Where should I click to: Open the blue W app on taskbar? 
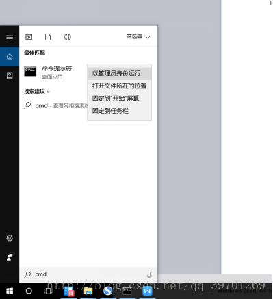point(147,291)
